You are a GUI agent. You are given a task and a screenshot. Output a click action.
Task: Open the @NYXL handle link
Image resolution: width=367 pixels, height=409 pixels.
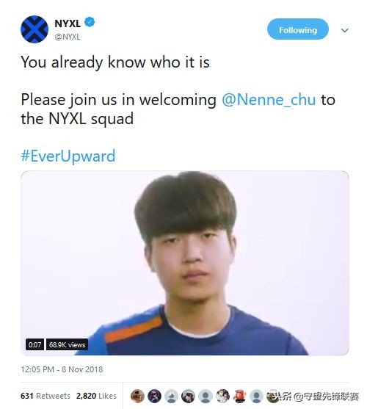(68, 37)
